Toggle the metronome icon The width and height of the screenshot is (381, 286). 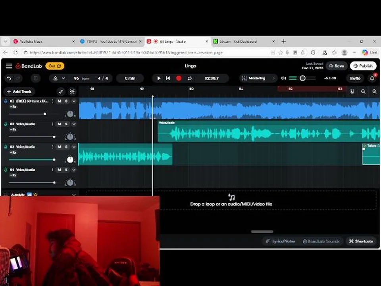(56, 78)
